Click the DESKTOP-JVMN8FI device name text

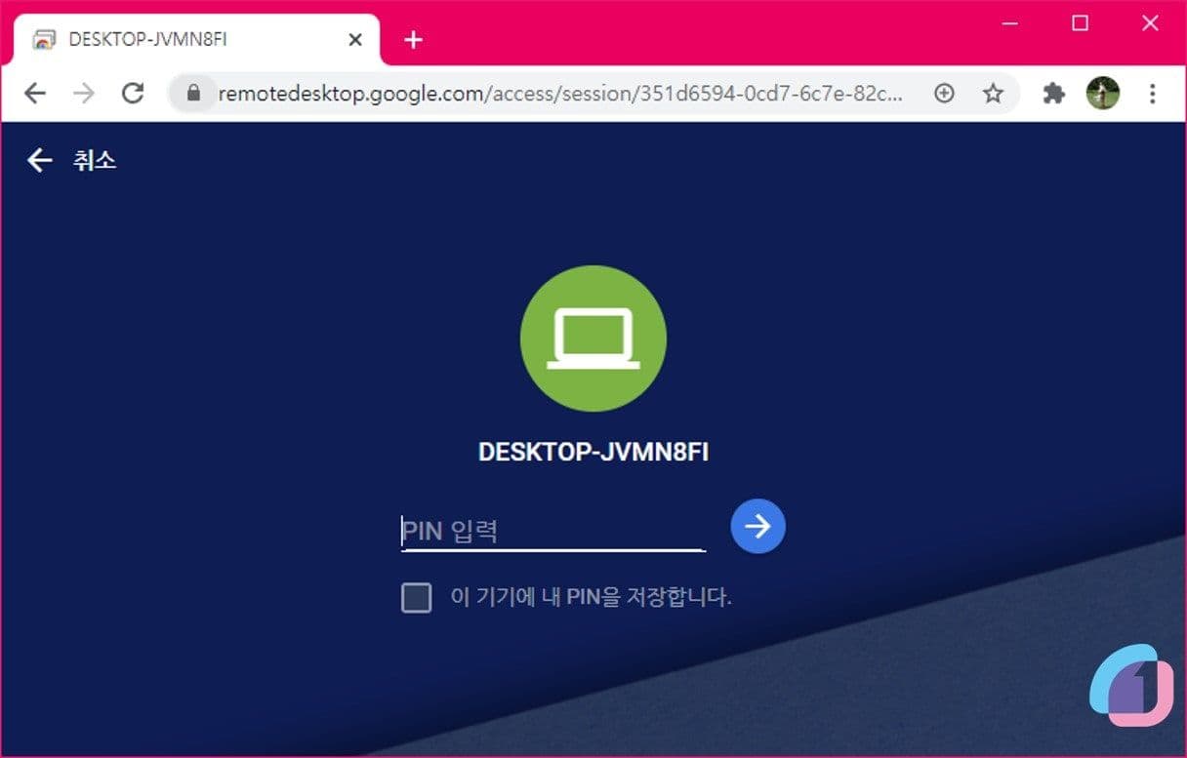point(593,453)
